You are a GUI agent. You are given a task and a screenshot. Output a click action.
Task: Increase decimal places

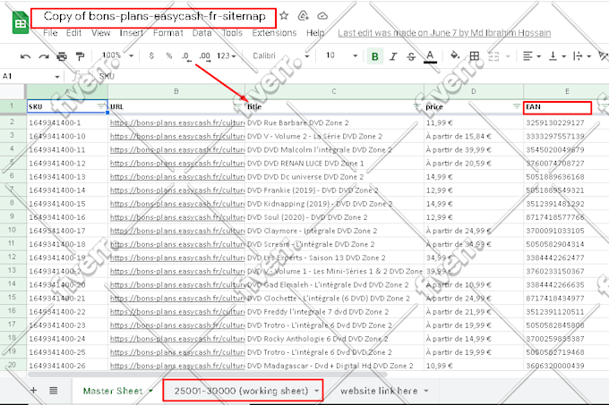click(x=205, y=56)
